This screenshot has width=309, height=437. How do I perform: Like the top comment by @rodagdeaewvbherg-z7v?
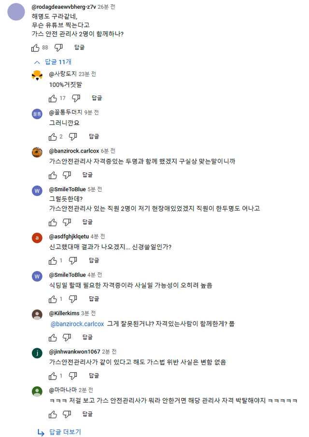[x=35, y=47]
